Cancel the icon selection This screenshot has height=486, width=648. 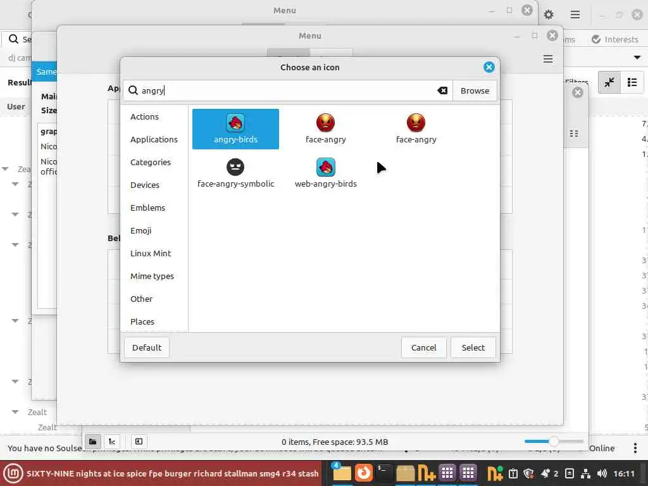(423, 347)
